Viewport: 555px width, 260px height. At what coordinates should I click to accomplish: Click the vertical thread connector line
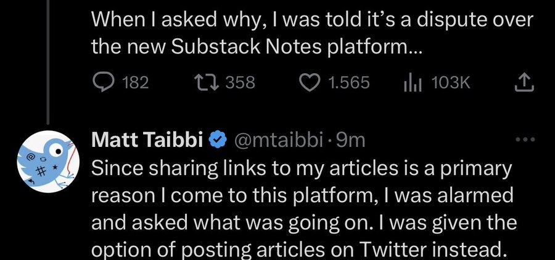tap(48, 62)
